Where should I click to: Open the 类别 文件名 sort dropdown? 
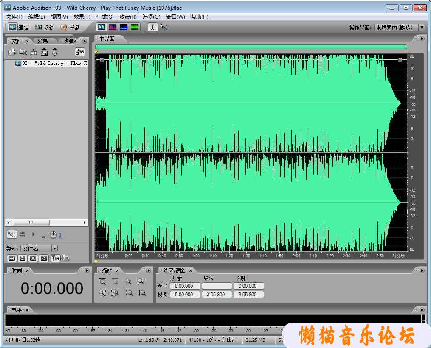tap(39, 248)
